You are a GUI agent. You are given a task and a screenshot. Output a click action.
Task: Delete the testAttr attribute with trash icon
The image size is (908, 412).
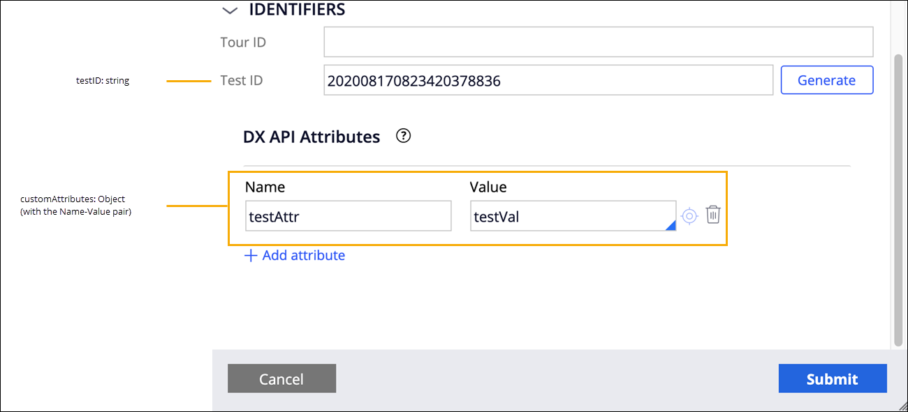pos(712,215)
